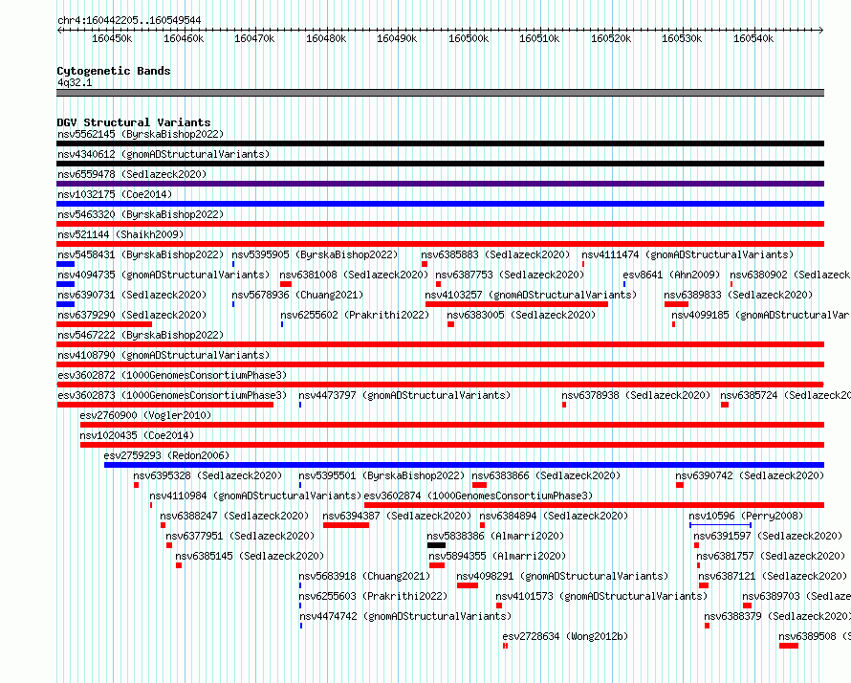
Task: Open nsv6385883 (Sedlazeck2020) variant
Action: pos(495,254)
